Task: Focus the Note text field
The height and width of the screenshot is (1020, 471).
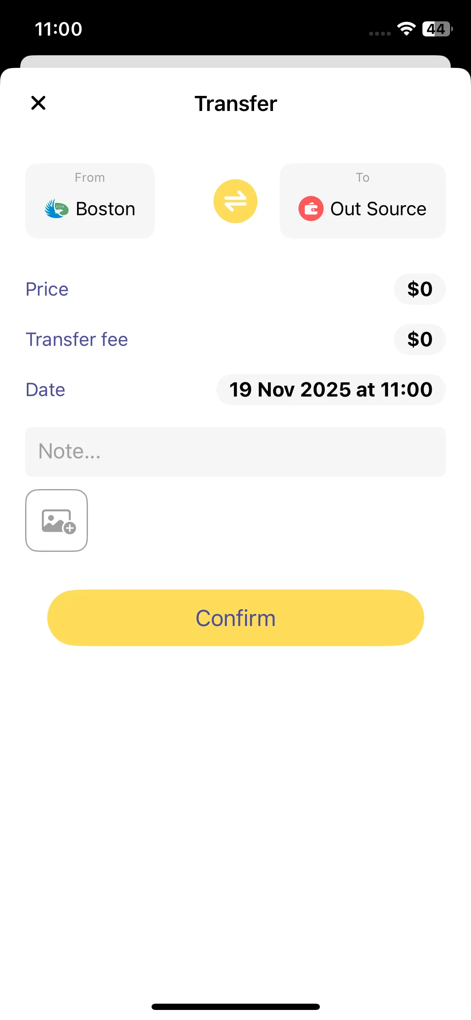Action: click(x=235, y=452)
